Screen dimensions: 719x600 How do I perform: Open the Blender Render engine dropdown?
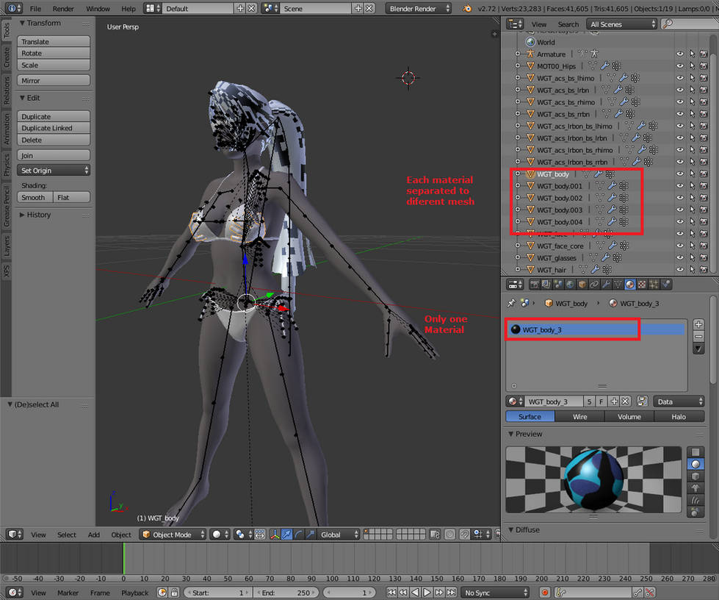click(418, 8)
